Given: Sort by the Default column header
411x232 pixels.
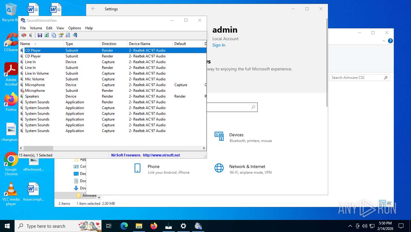Looking at the screenshot, I should pos(187,44).
